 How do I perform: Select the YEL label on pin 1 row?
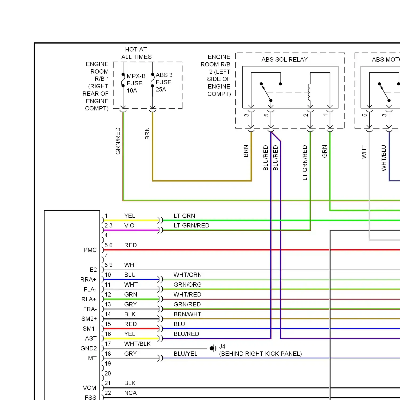[130, 216]
